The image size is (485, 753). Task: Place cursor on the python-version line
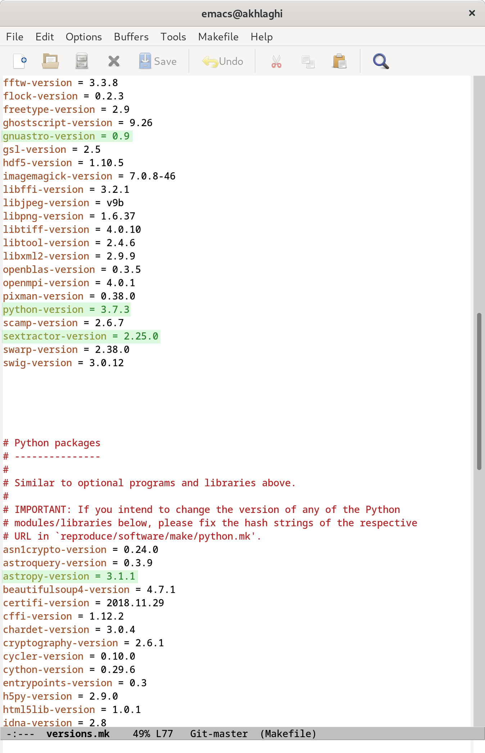[66, 310]
